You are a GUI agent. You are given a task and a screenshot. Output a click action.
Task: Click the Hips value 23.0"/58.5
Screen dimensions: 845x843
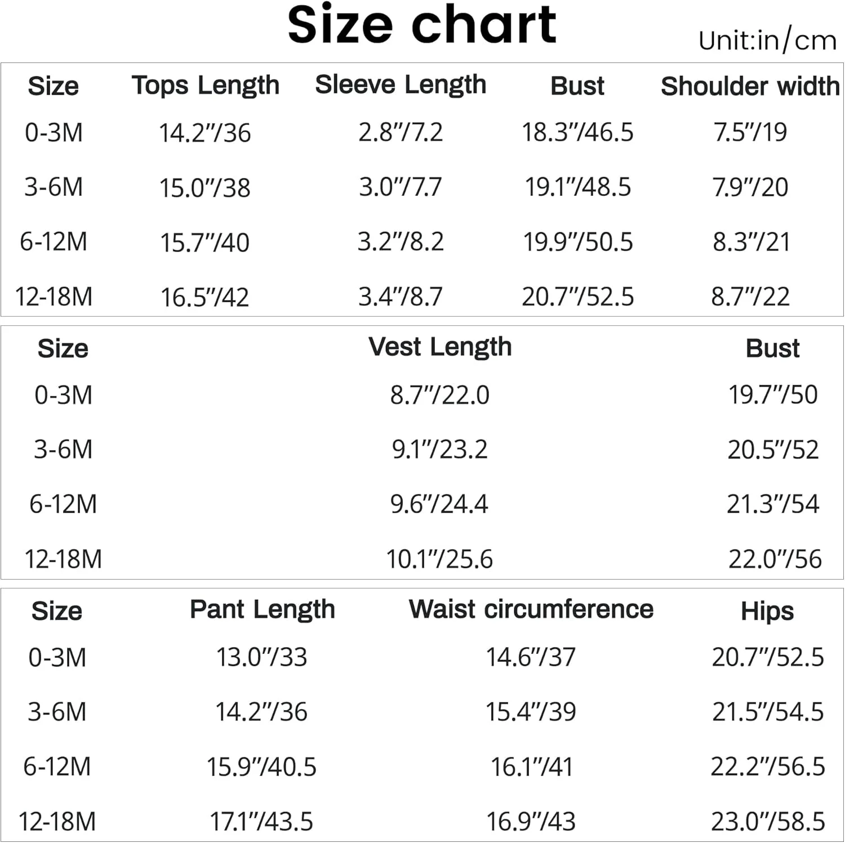(x=768, y=821)
